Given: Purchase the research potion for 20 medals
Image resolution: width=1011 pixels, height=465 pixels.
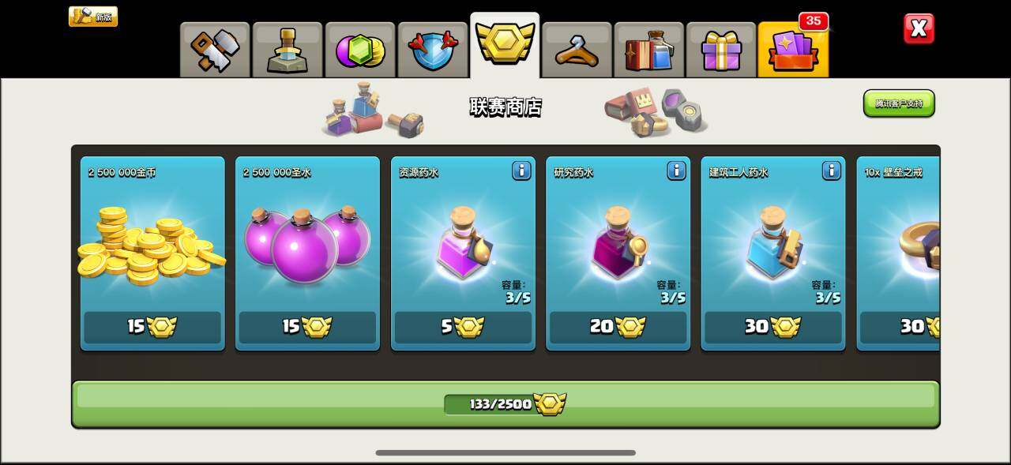Looking at the screenshot, I should point(618,327).
